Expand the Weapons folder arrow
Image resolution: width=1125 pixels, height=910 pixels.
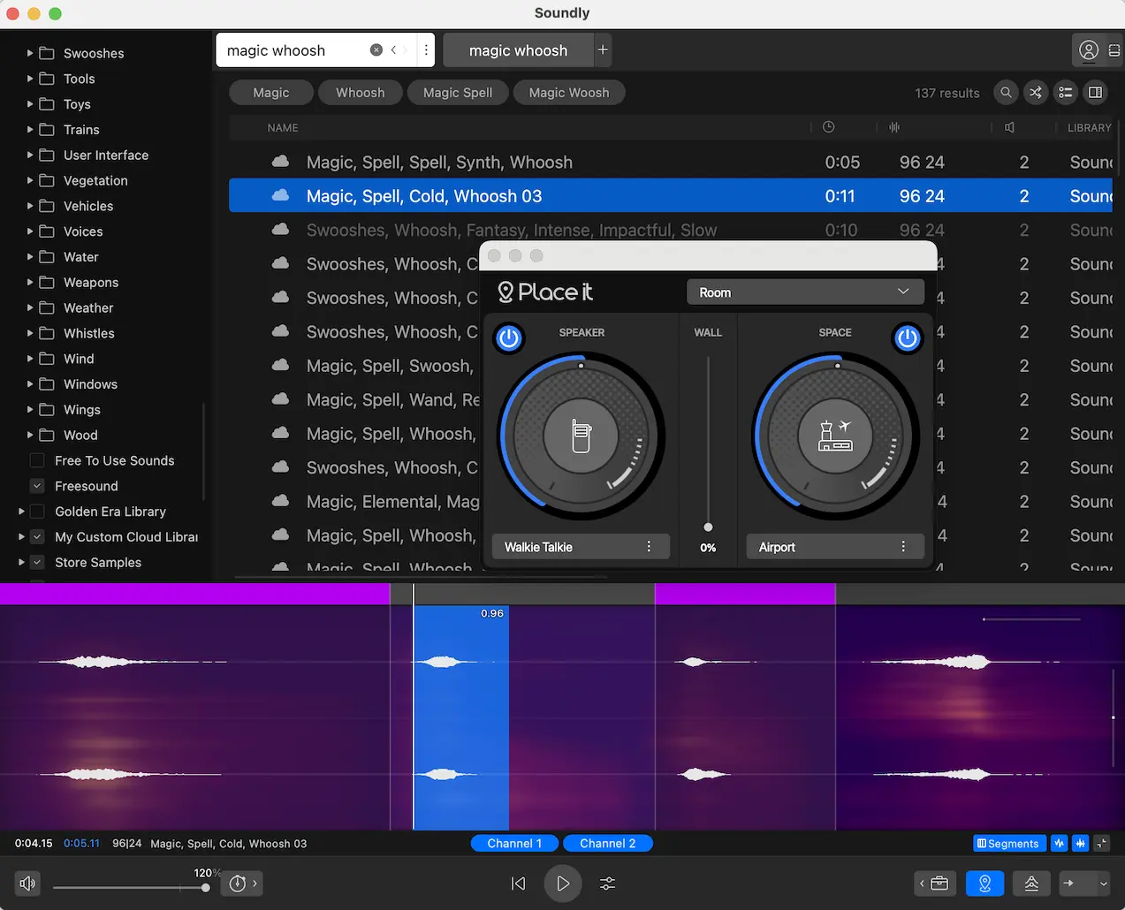click(30, 282)
